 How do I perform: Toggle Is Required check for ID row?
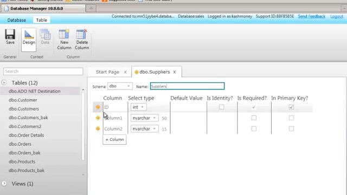click(254, 107)
